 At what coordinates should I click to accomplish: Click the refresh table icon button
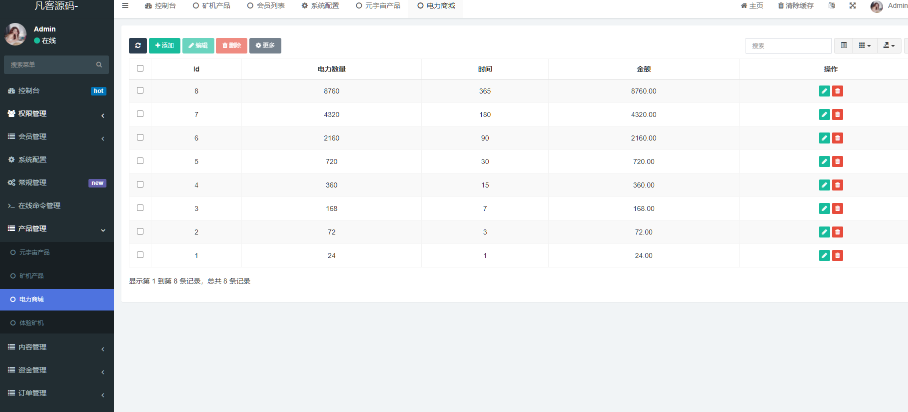pyautogui.click(x=137, y=45)
